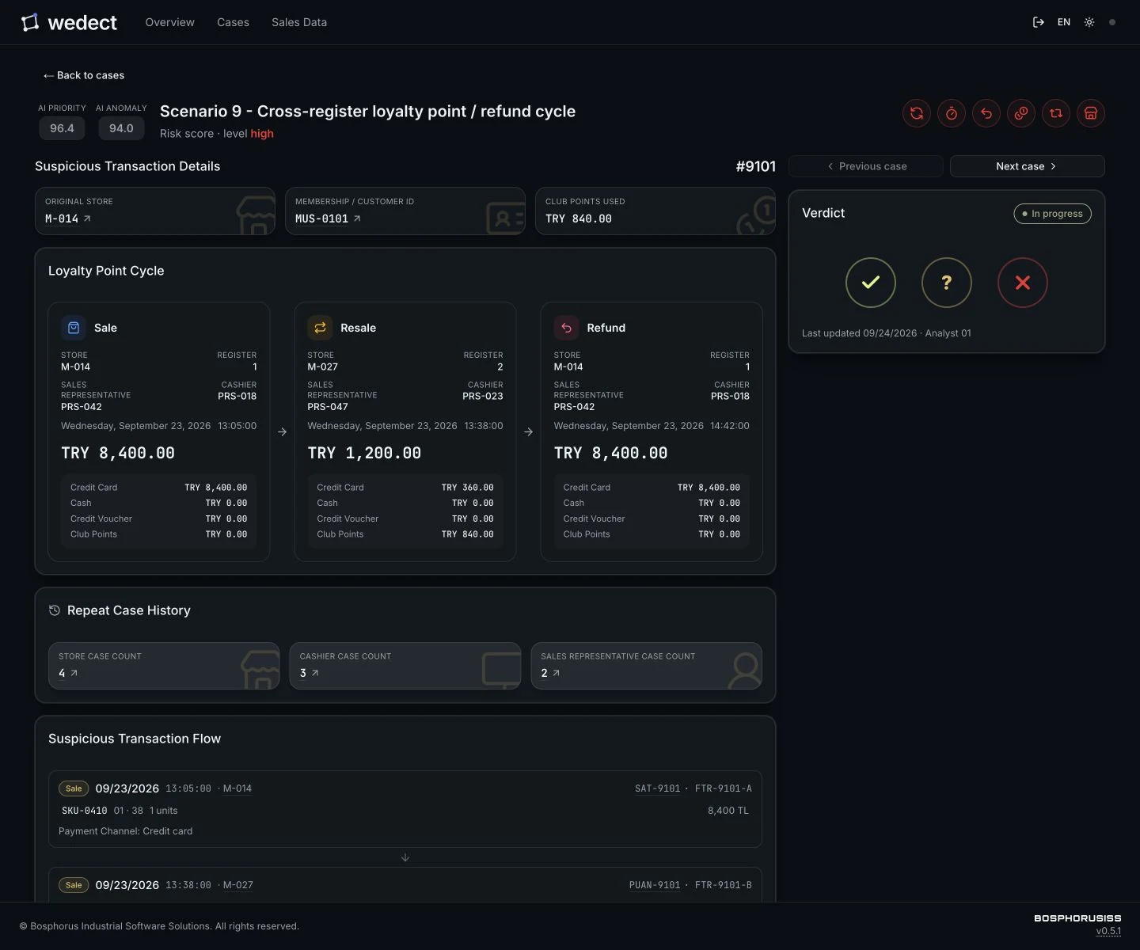This screenshot has height=950, width=1140.
Task: Click the Club Points Used card
Action: 655,211
